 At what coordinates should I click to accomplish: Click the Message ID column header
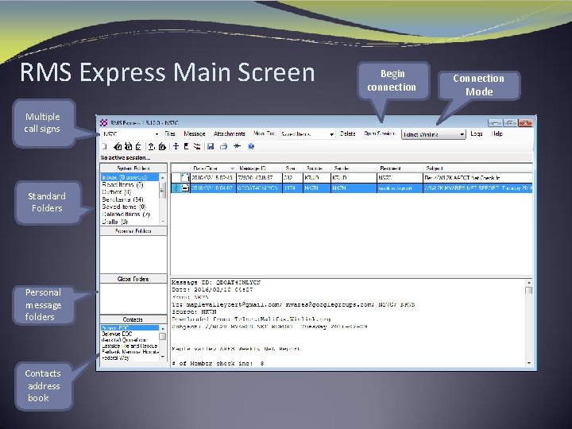[259, 168]
